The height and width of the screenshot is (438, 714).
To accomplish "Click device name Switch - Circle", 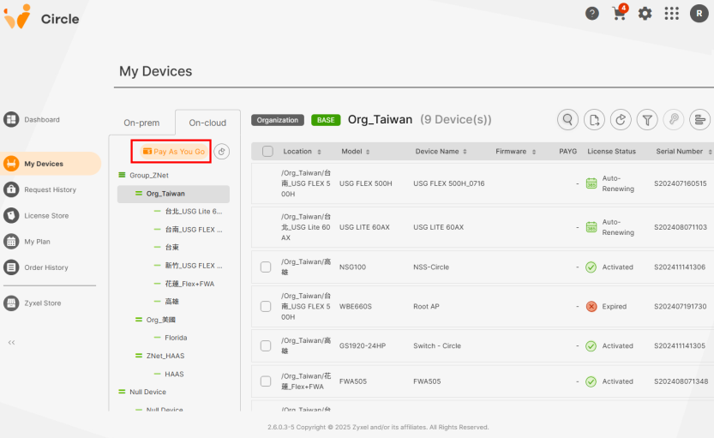I will pyautogui.click(x=437, y=346).
